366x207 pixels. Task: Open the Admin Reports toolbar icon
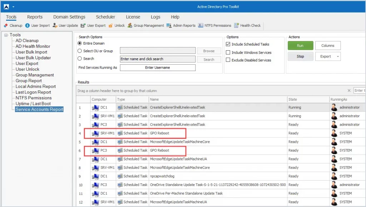(x=169, y=25)
